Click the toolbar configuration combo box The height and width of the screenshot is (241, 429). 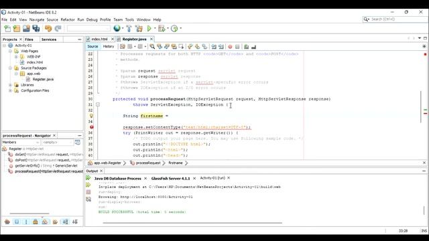(x=88, y=28)
